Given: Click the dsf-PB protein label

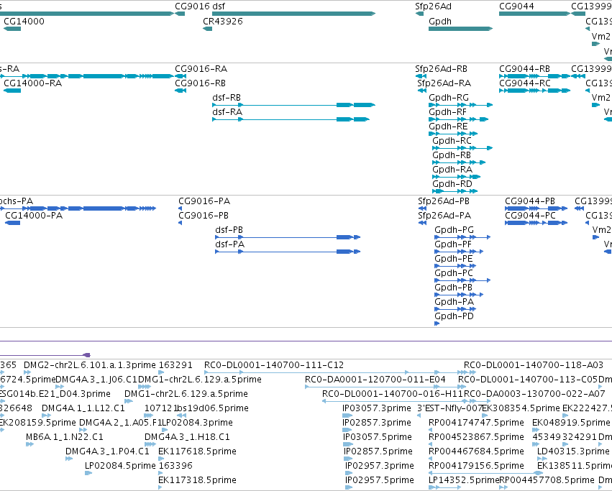Looking at the screenshot, I should (229, 230).
